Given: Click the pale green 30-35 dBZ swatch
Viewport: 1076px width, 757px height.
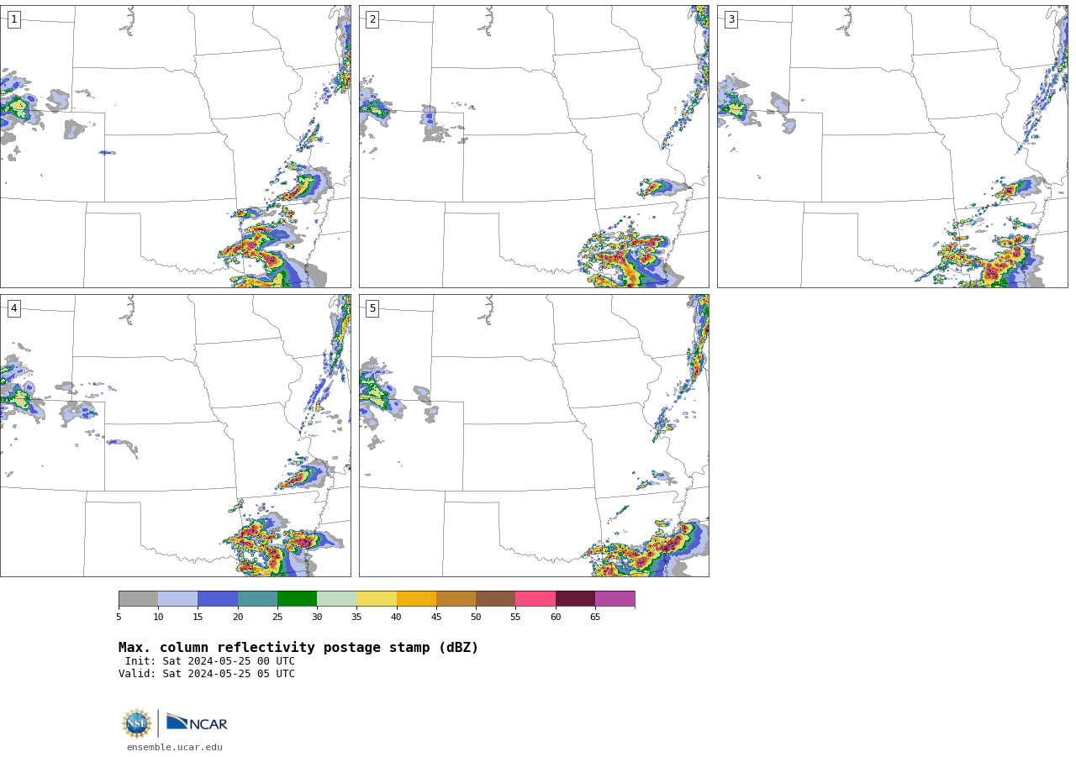Looking at the screenshot, I should 336,598.
